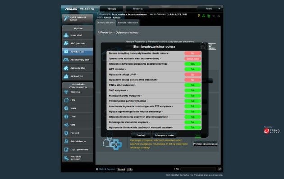This screenshot has height=179, width=284.
Task: Click the green guest network status icon
Action: click(204, 16)
